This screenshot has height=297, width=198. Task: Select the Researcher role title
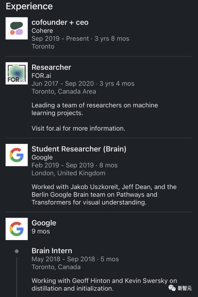pyautogui.click(x=51, y=67)
